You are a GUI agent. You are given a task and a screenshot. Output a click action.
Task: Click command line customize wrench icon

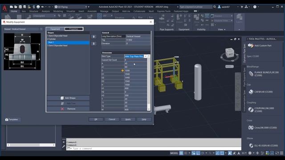tap(64, 146)
